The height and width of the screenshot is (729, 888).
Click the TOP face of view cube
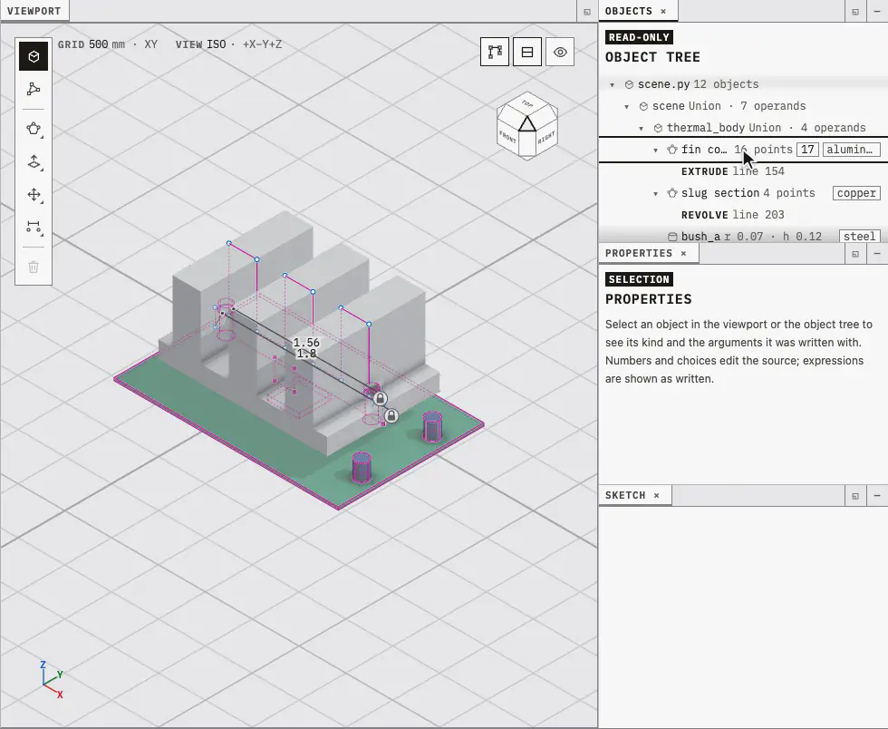tap(527, 103)
